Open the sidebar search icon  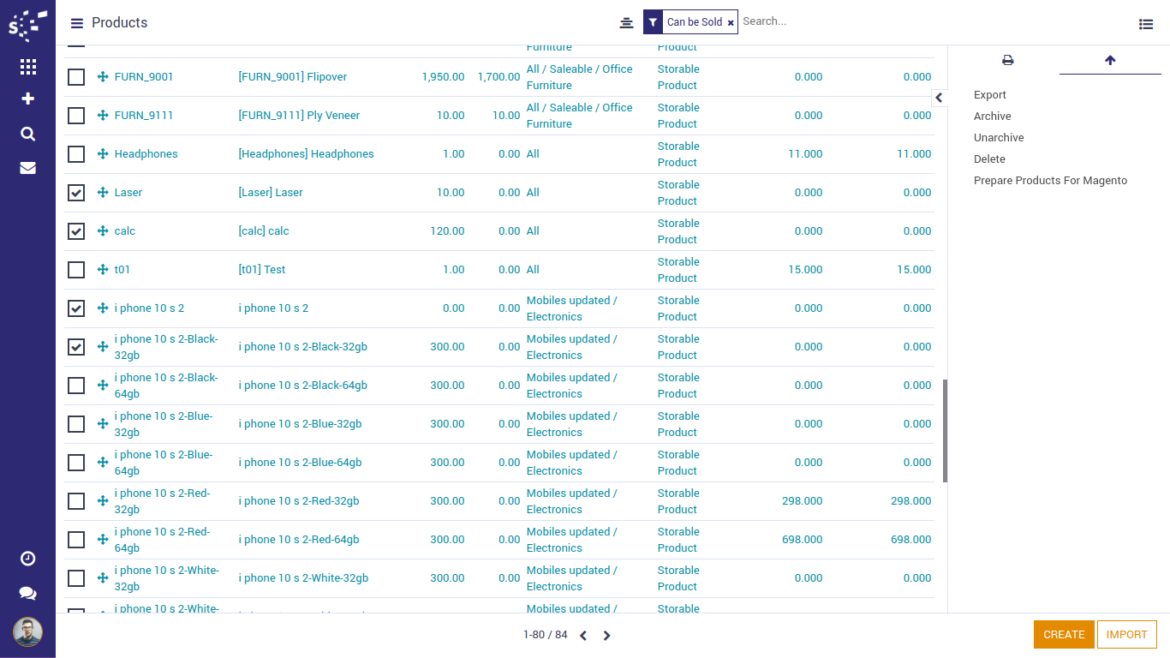point(27,134)
